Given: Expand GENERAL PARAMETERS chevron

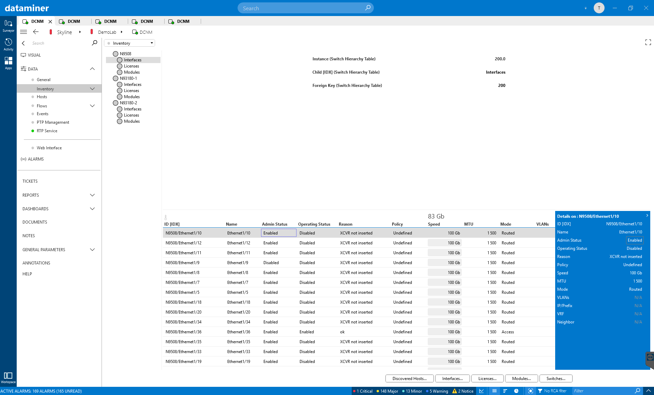Looking at the screenshot, I should click(x=92, y=249).
